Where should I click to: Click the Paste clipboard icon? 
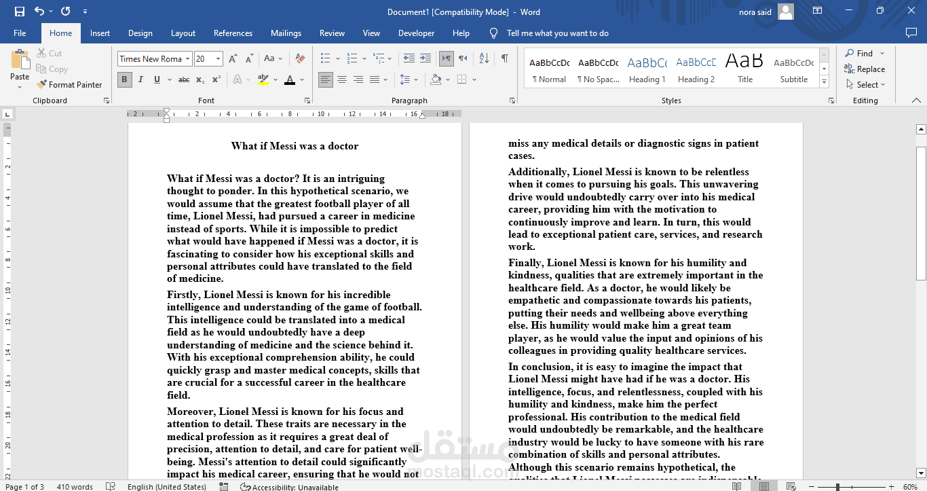tap(20, 59)
